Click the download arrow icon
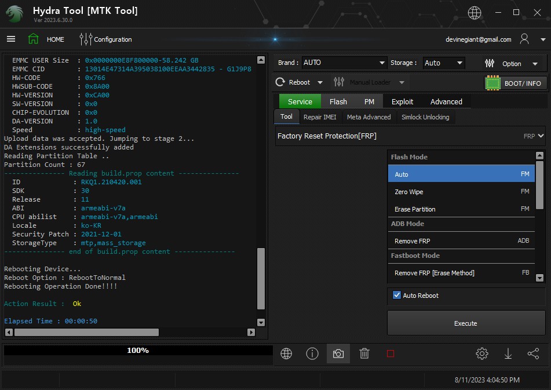The image size is (551, 390). (508, 353)
